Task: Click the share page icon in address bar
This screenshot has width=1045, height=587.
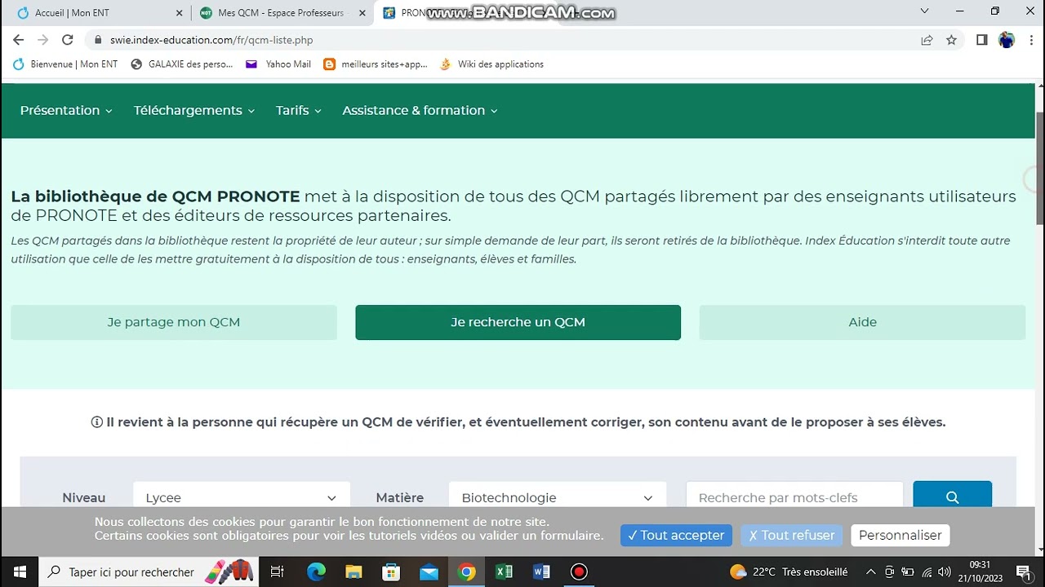Action: pos(927,40)
